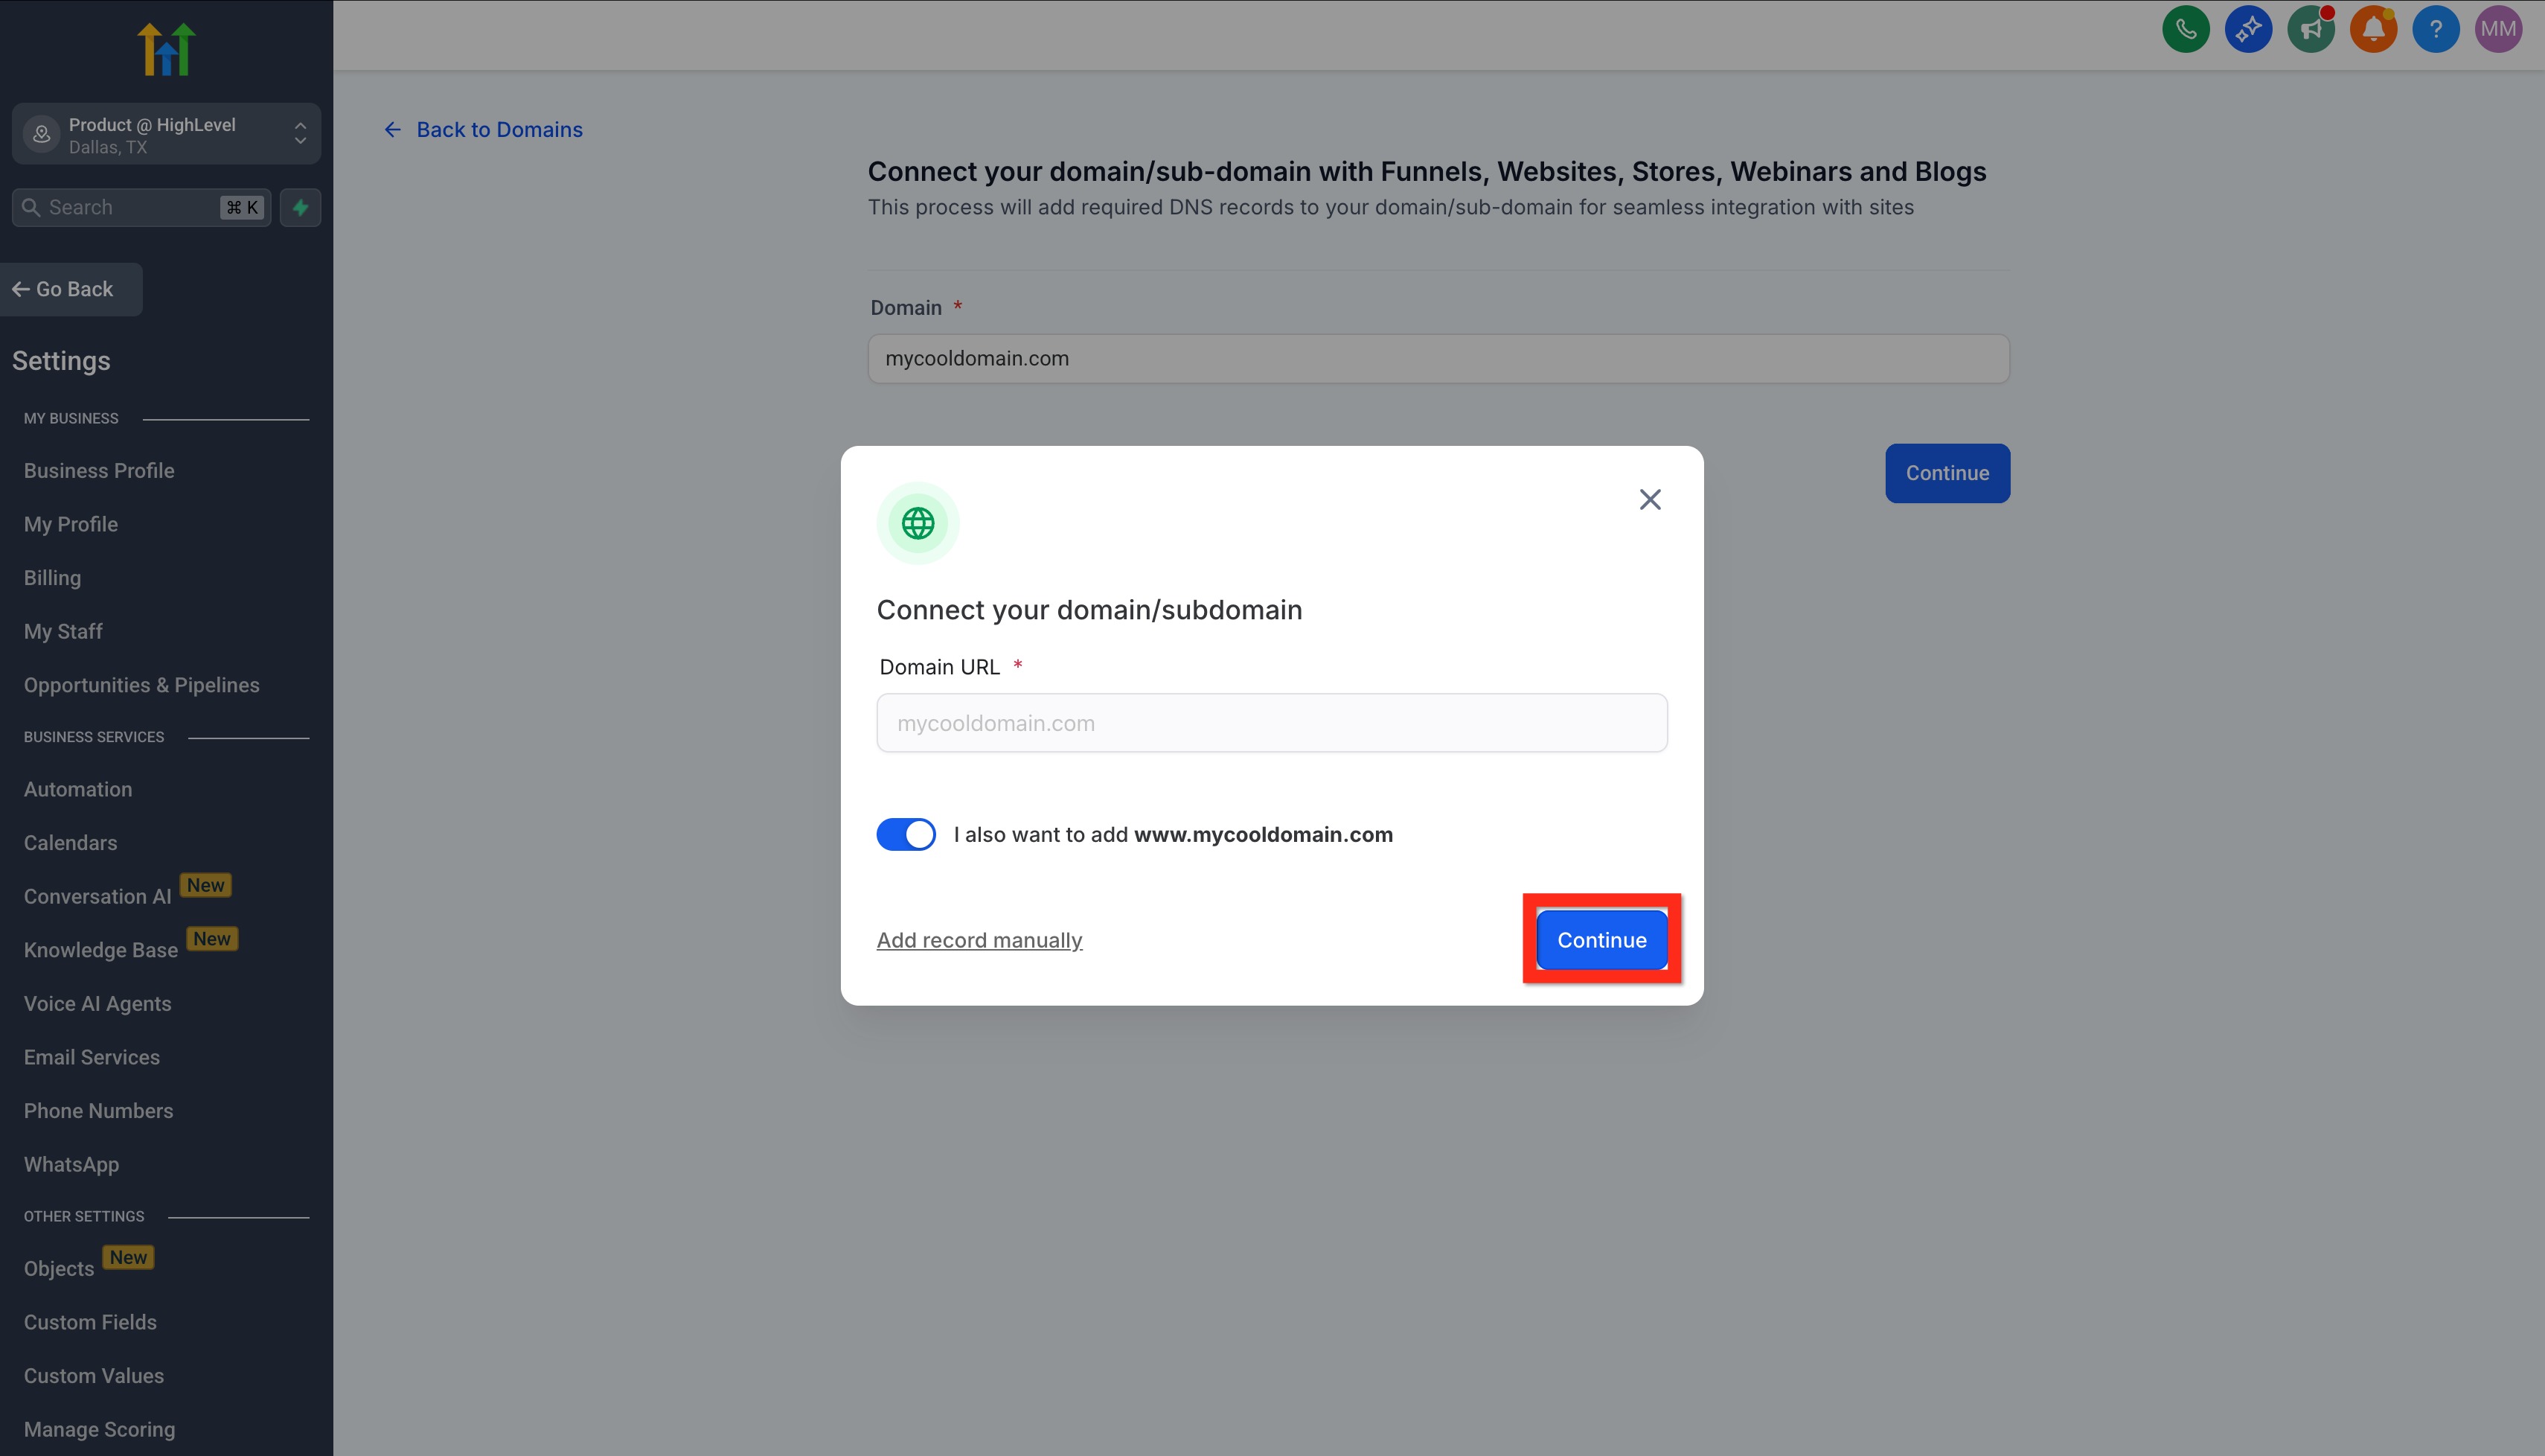Image resolution: width=2545 pixels, height=1456 pixels.
Task: Click the globe icon in modal
Action: pyautogui.click(x=918, y=523)
